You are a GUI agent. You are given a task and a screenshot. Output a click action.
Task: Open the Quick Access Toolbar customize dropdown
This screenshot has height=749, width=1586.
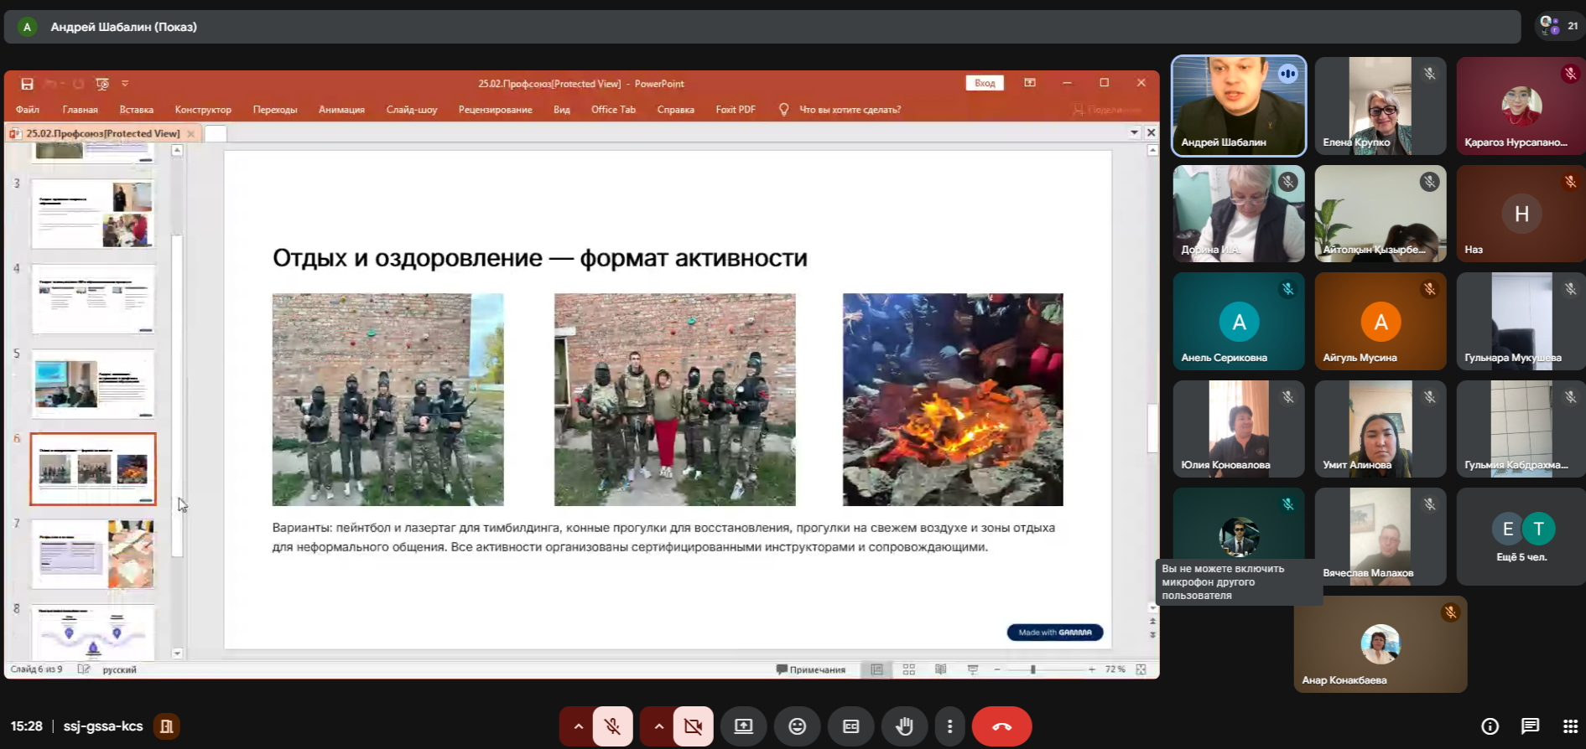click(125, 84)
